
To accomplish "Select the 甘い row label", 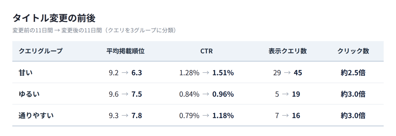I will [x=25, y=73].
